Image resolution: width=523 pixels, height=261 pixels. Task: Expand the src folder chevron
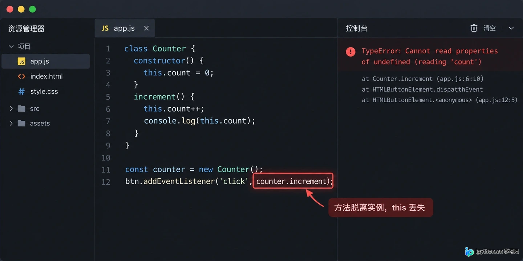click(11, 108)
